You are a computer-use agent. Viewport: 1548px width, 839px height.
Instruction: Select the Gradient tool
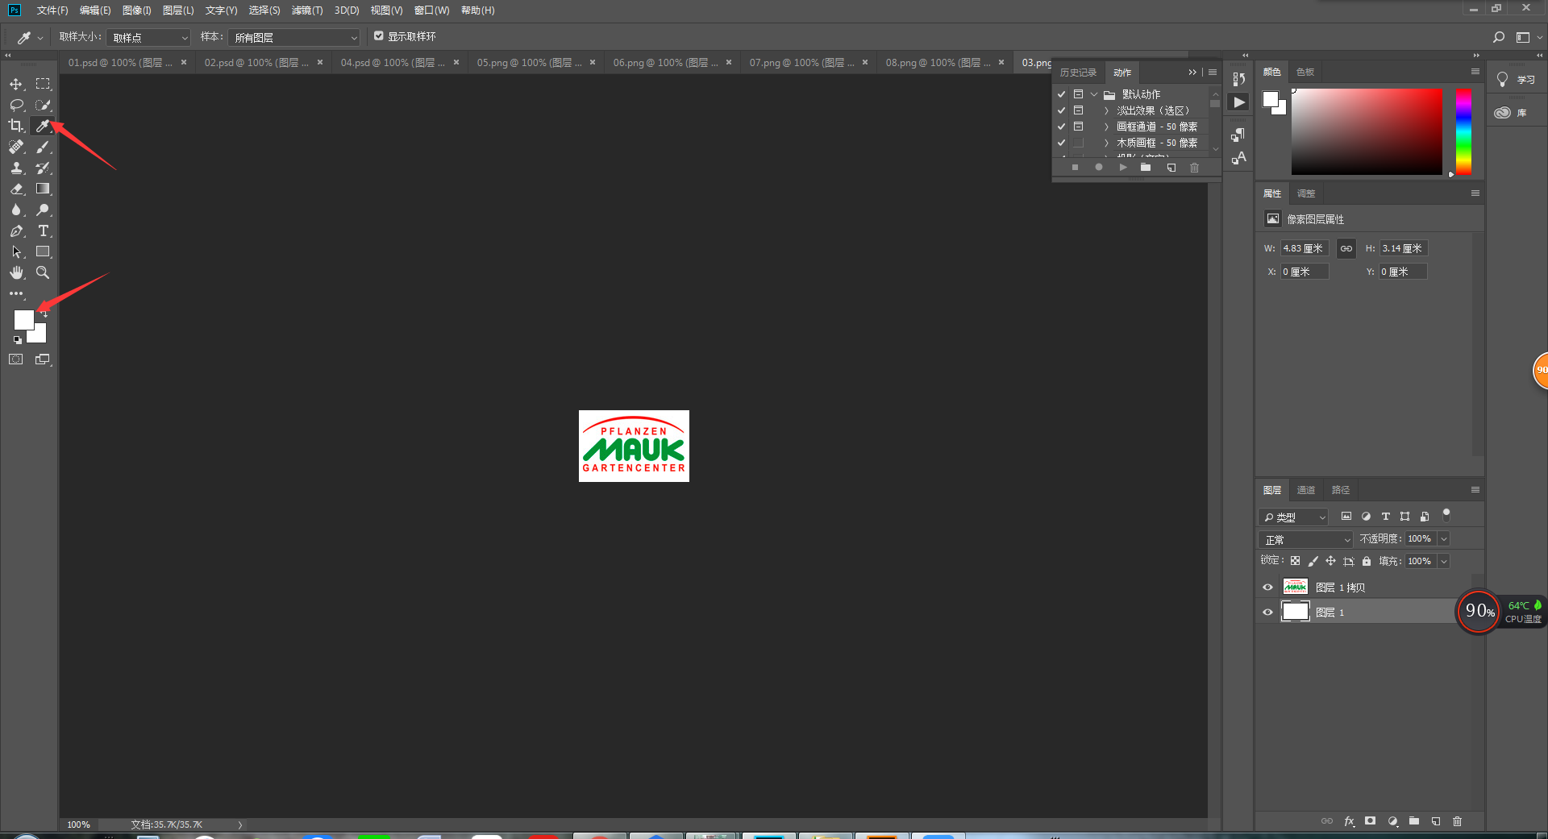coord(43,189)
